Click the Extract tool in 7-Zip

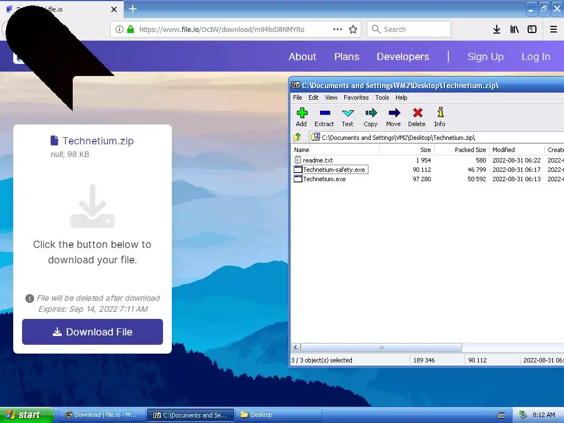coord(324,117)
